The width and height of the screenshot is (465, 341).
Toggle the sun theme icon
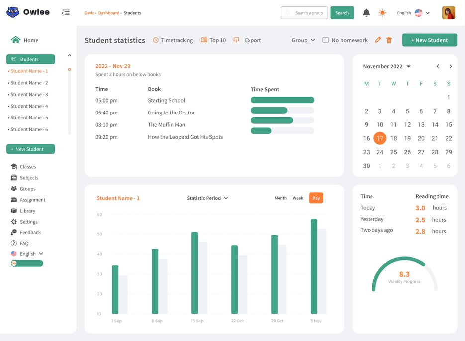pos(382,13)
